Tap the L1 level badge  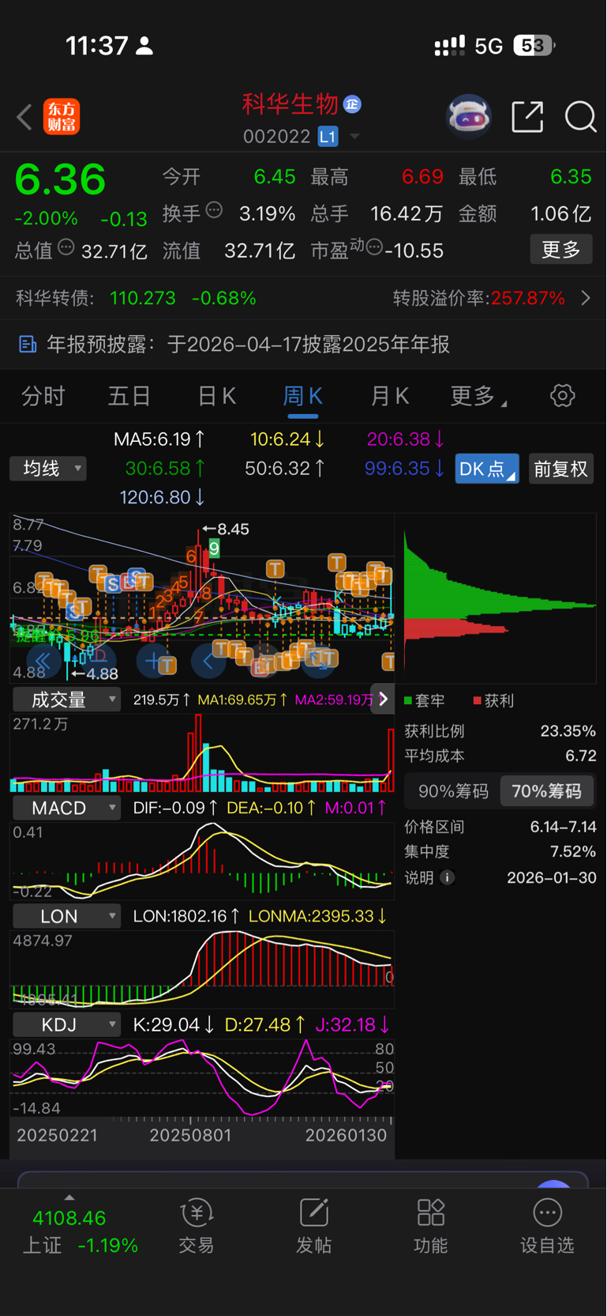pos(328,137)
